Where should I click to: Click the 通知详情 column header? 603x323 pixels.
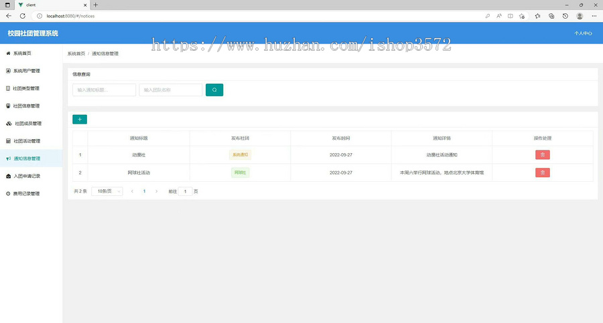tap(442, 138)
